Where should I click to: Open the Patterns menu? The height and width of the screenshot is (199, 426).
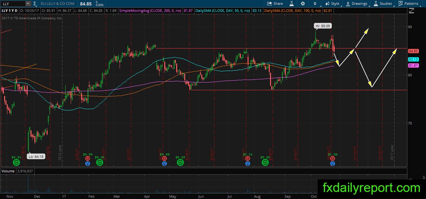(x=408, y=4)
